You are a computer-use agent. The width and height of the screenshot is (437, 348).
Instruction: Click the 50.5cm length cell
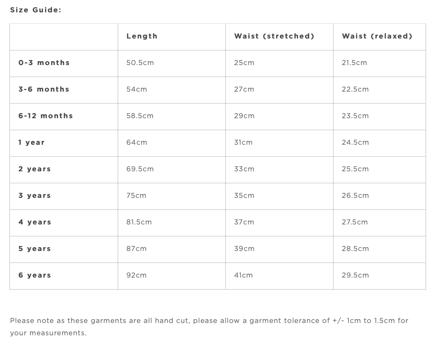point(140,63)
